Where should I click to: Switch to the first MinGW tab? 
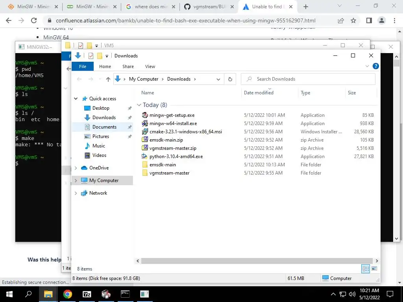(33, 7)
